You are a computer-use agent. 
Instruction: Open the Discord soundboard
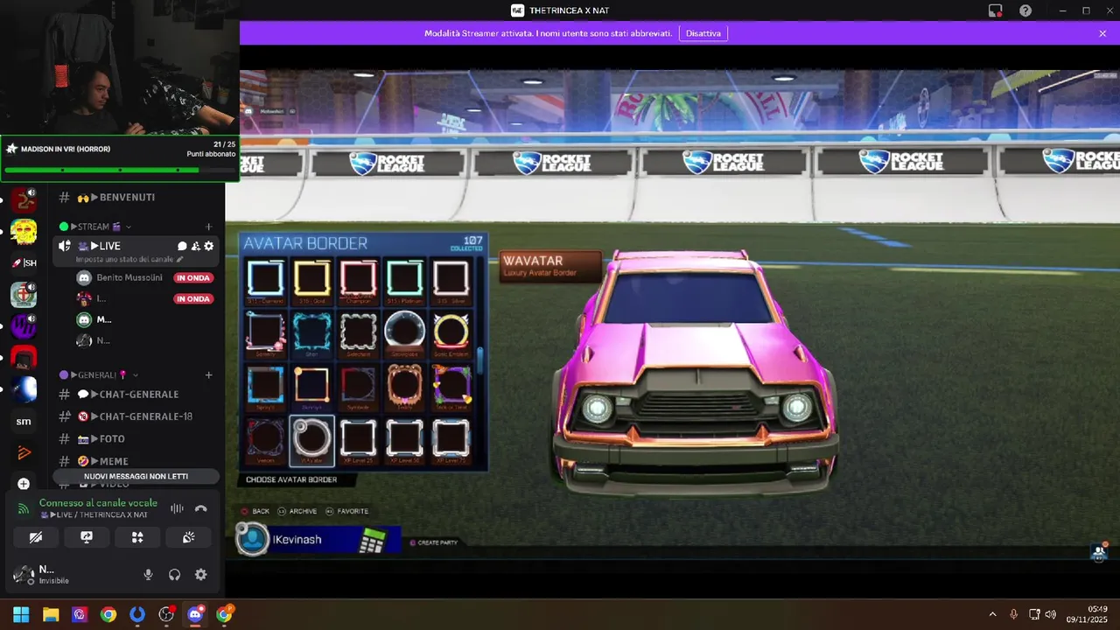(x=188, y=537)
